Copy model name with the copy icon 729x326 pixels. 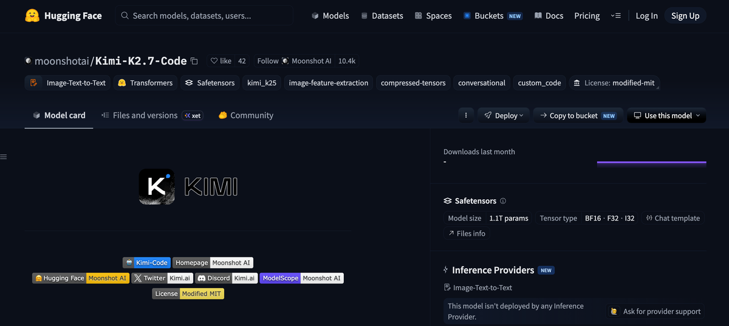[x=194, y=61]
